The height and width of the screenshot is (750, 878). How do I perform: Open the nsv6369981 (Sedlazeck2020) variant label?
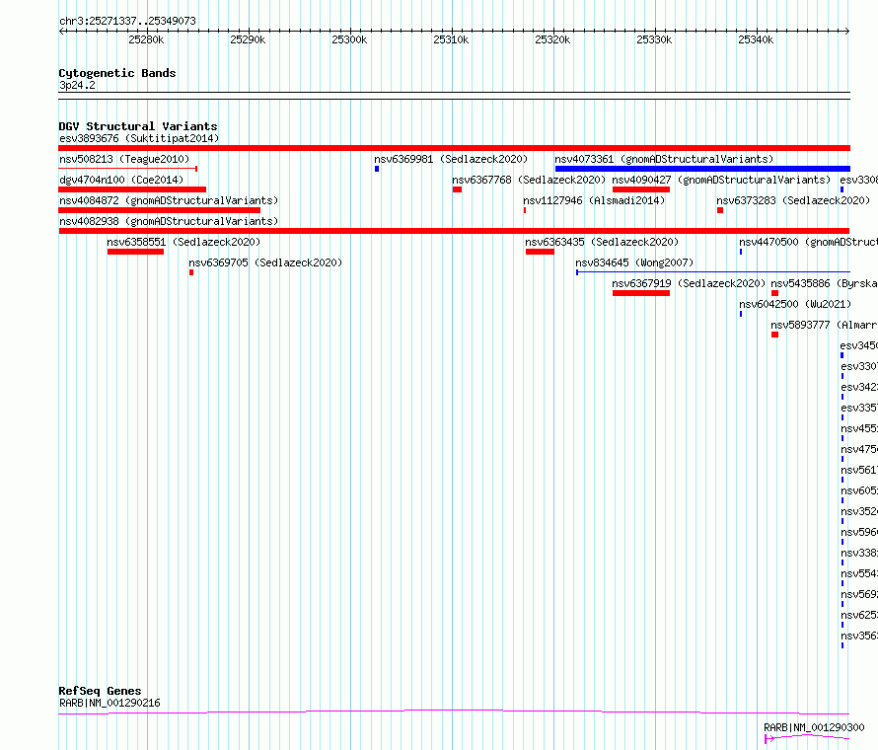(451, 159)
